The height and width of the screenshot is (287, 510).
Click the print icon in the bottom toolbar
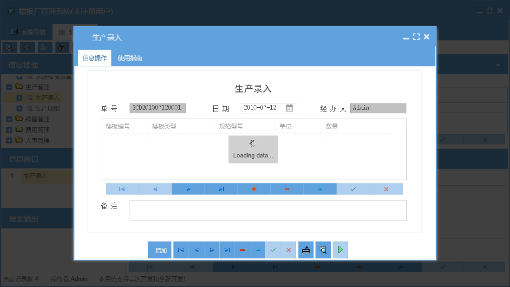tap(306, 250)
